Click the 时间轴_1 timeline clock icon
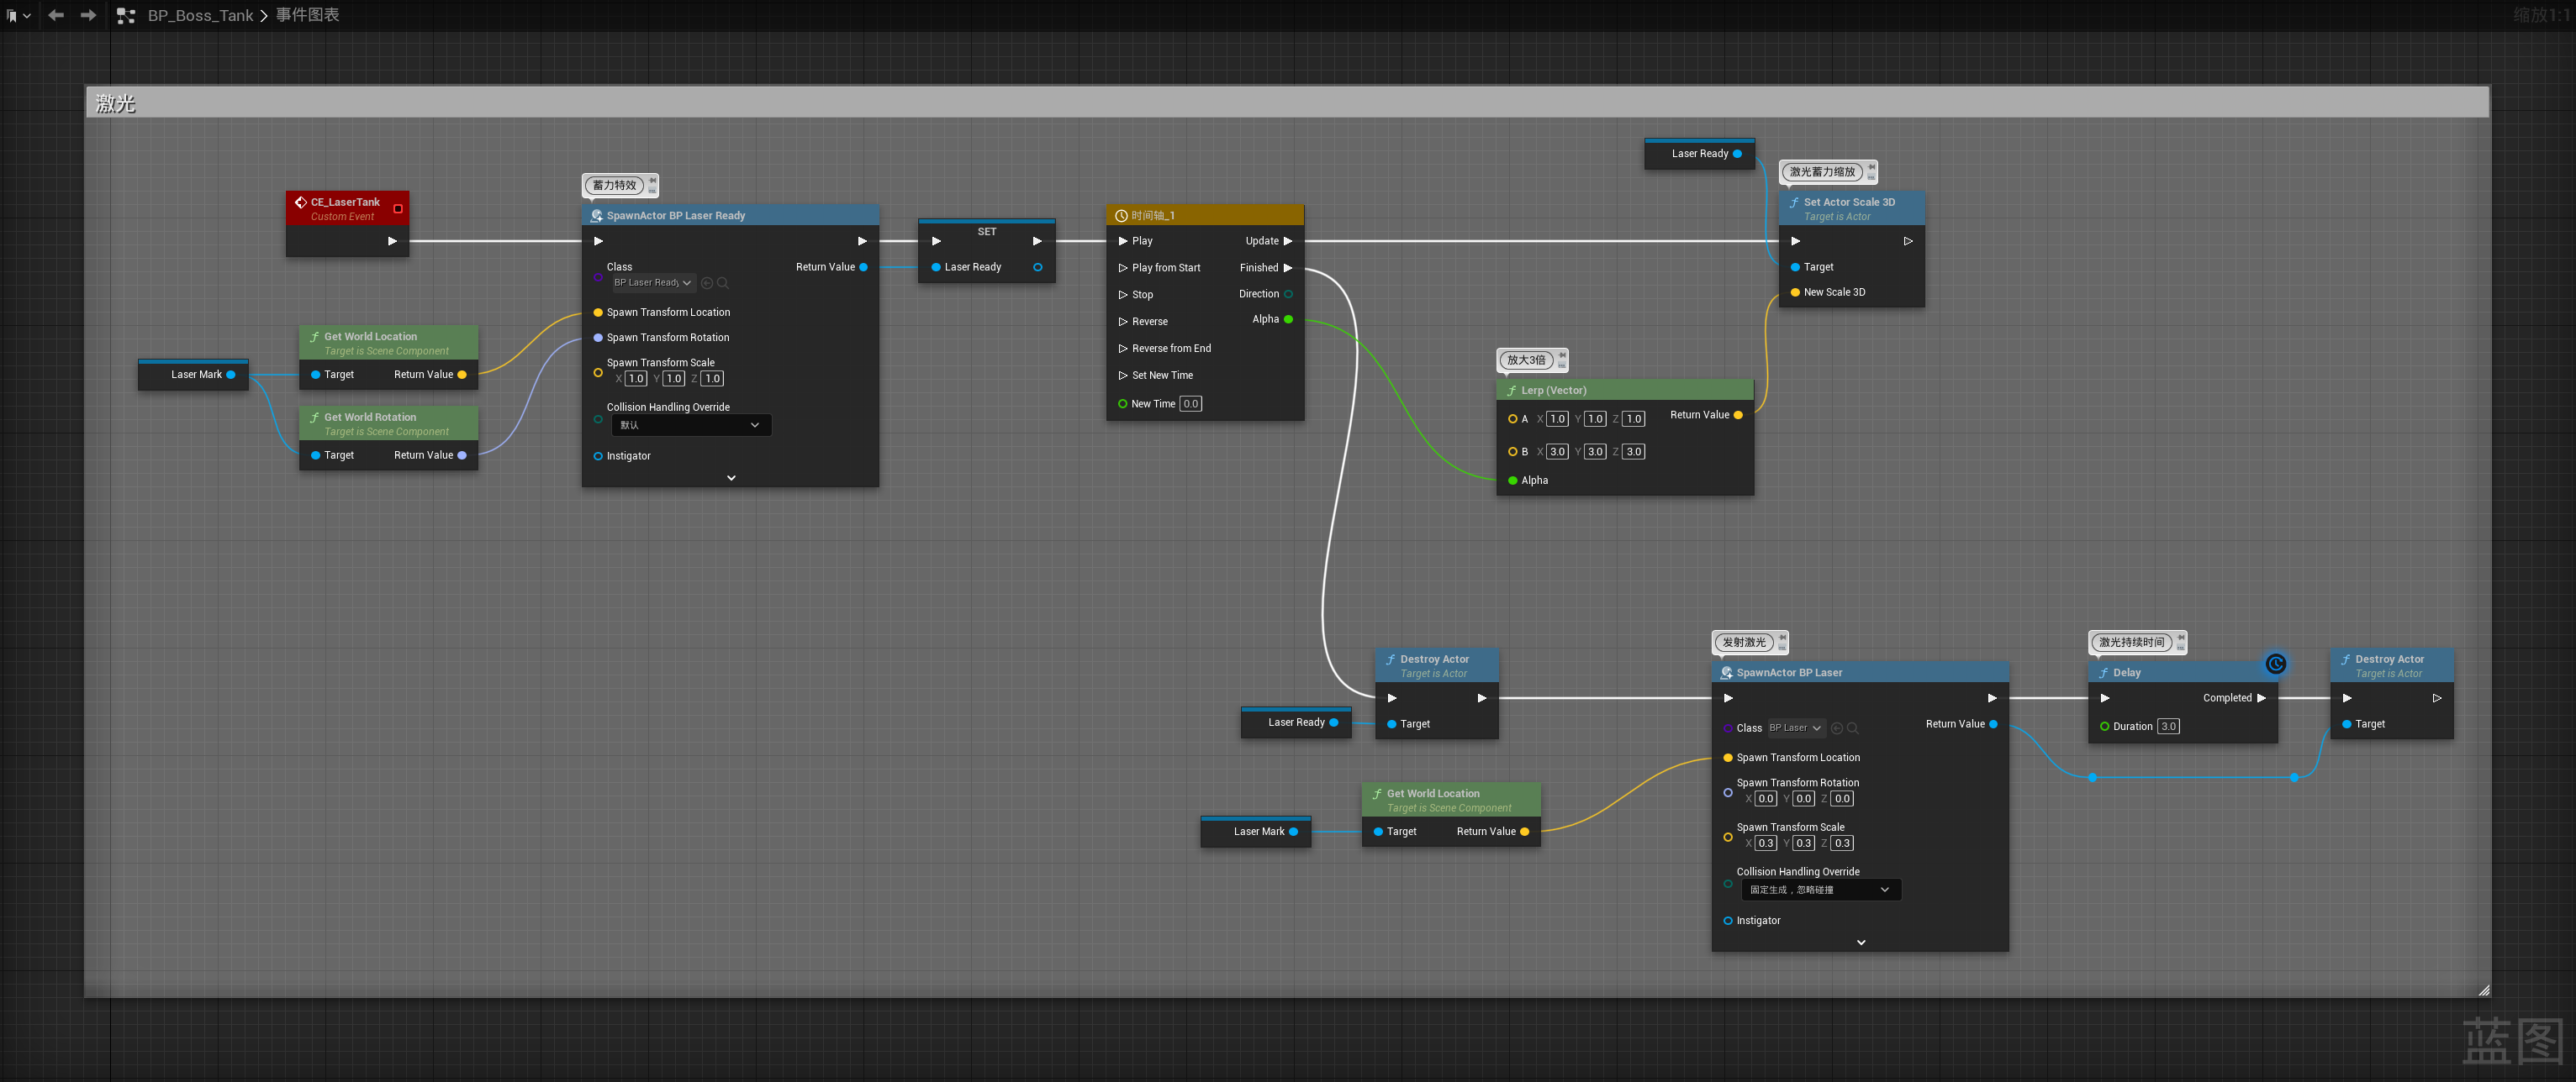Screen dimensions: 2576x1082 (1121, 215)
